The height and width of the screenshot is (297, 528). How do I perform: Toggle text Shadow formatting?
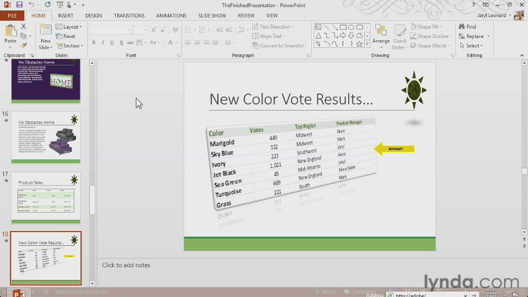[121, 42]
